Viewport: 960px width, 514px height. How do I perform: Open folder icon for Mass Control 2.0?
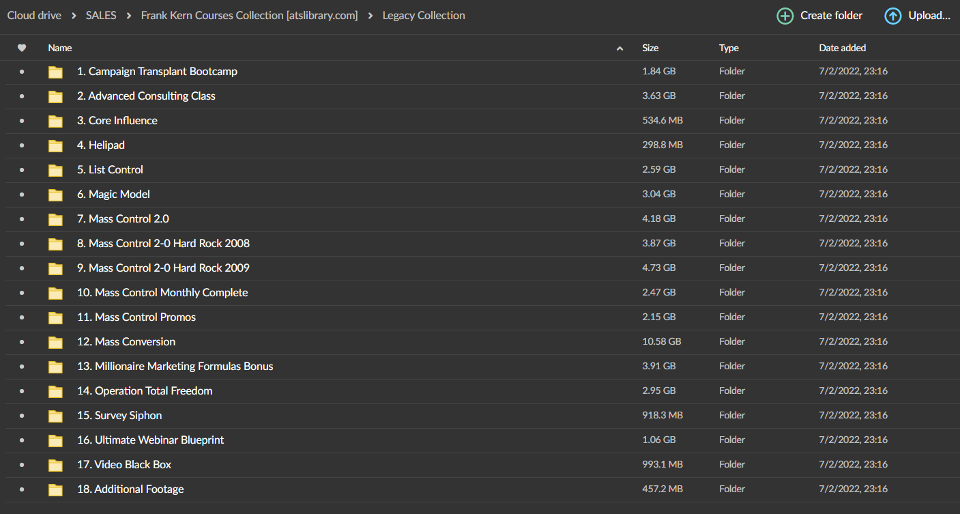55,218
